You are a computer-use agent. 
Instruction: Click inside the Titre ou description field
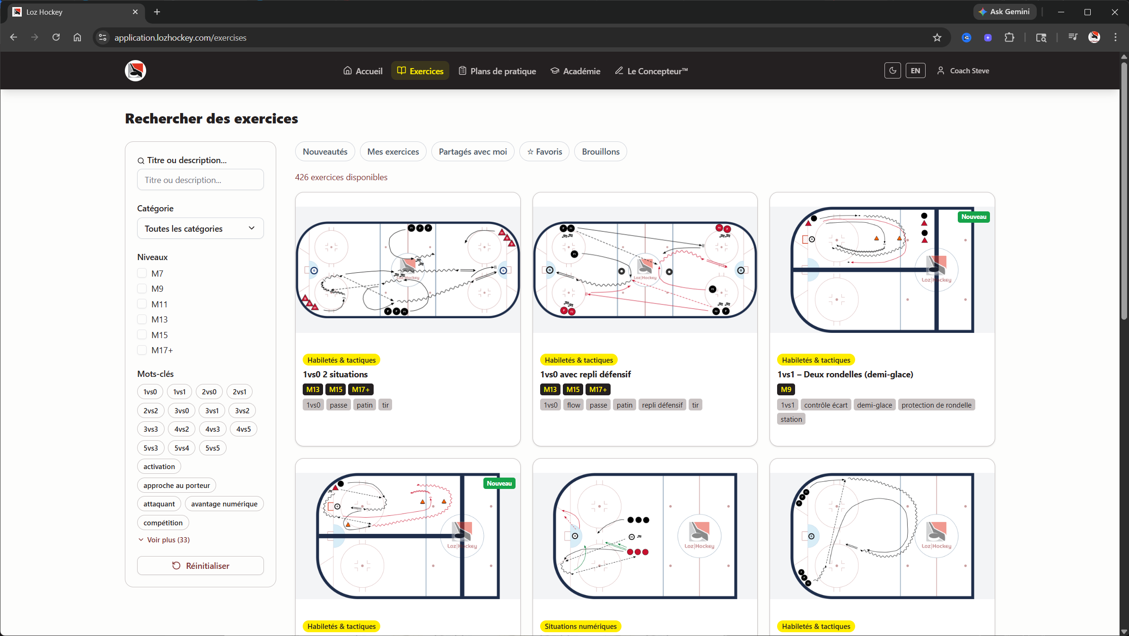click(x=200, y=180)
